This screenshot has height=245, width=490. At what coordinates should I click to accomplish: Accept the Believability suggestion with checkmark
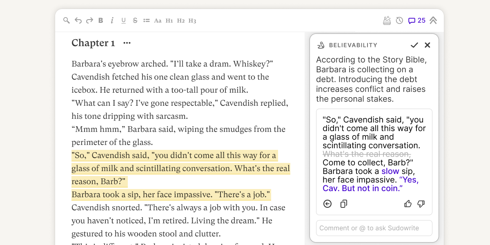pyautogui.click(x=414, y=45)
